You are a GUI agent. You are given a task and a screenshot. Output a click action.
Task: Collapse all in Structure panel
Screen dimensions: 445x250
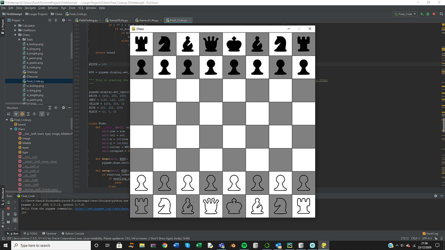tap(56, 107)
